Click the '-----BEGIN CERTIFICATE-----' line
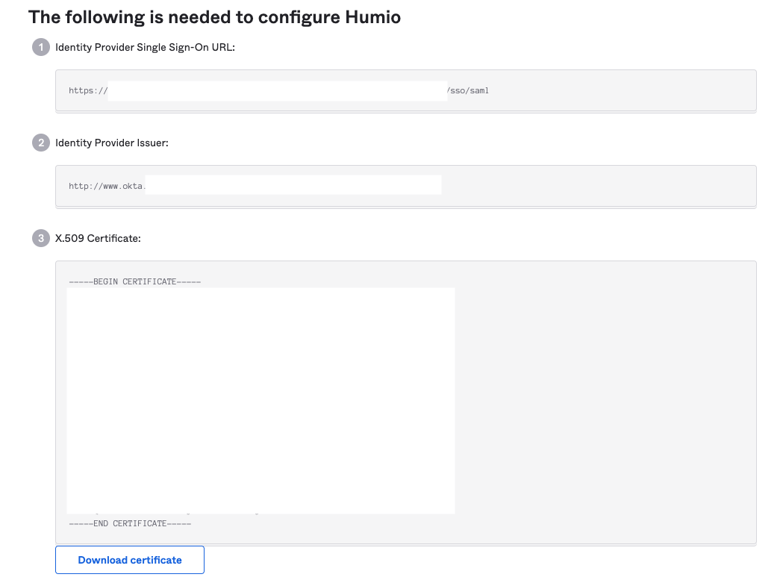783x583 pixels. [x=135, y=281]
